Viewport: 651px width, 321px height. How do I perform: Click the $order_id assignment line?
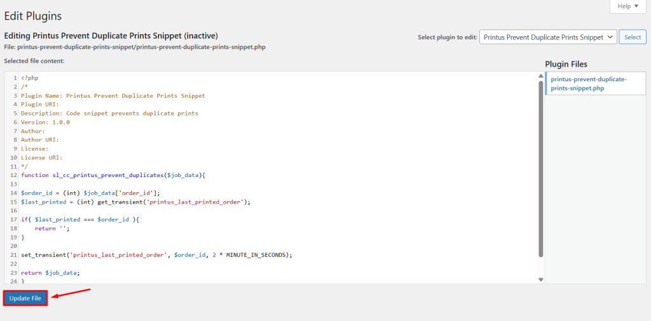[90, 193]
